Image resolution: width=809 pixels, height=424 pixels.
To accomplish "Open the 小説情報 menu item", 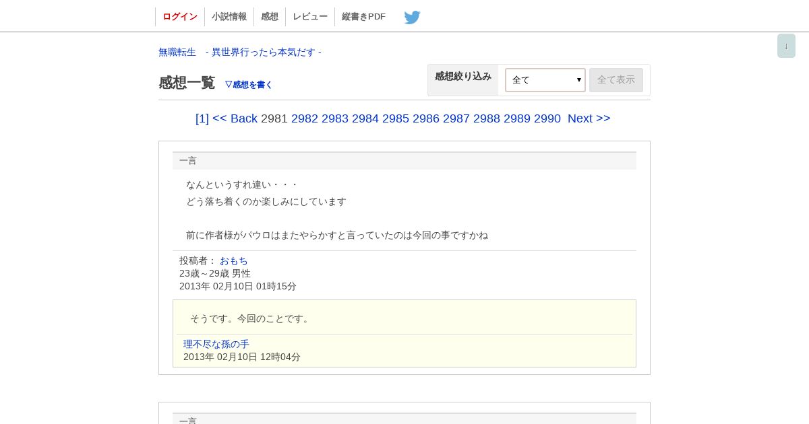I will pos(229,17).
